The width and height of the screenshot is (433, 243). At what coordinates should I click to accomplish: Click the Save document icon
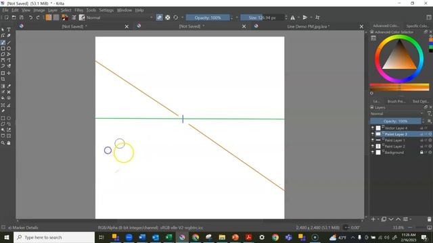[x=21, y=18]
